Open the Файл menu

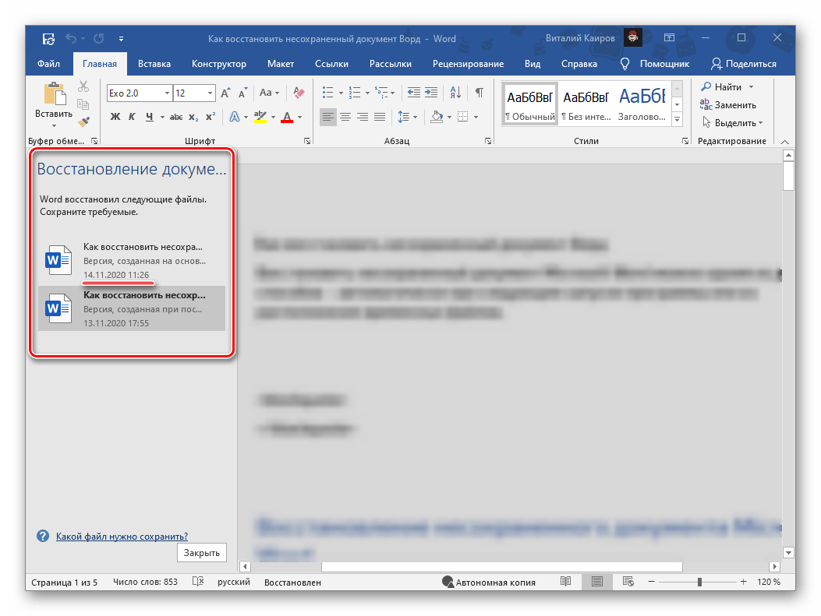click(x=49, y=64)
